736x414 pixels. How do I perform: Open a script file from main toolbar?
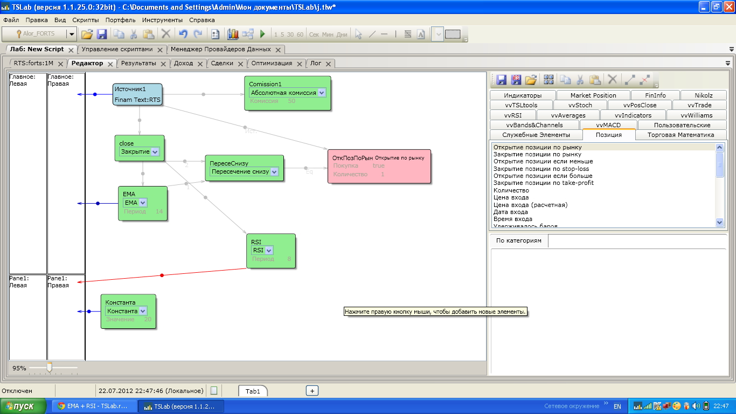(x=87, y=34)
